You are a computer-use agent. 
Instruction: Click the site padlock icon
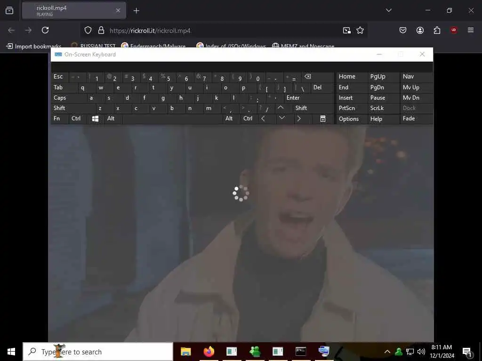[101, 30]
